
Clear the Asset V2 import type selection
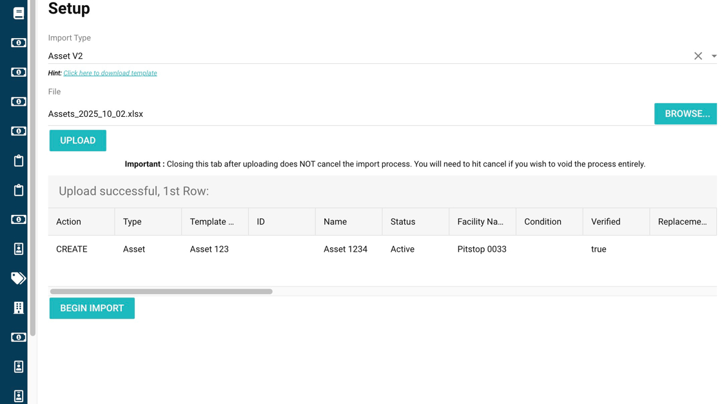point(698,56)
